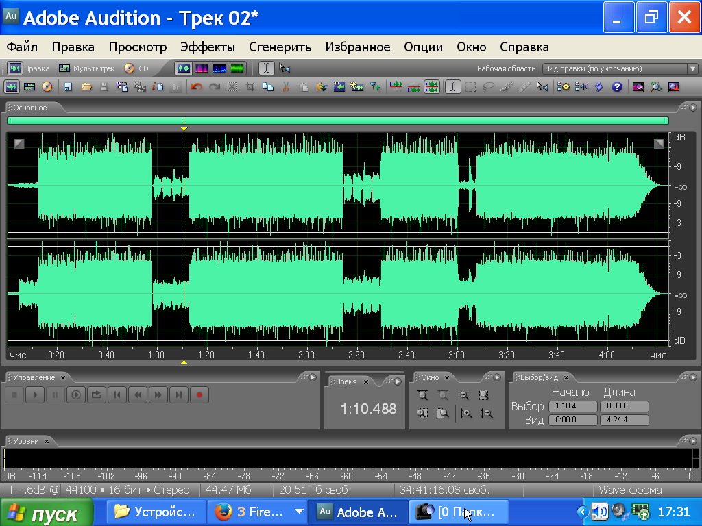The width and height of the screenshot is (702, 526).
Task: Open the Сгенерить menu
Action: click(x=280, y=47)
